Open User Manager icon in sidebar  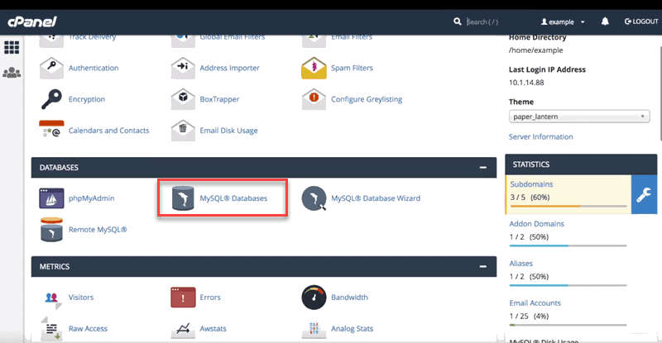point(12,73)
